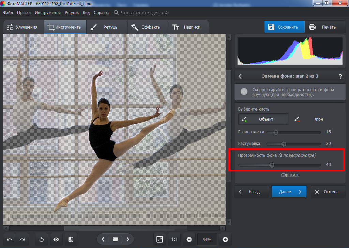Toggle before/after comparison icon
This screenshot has width=349, height=248.
71,239
